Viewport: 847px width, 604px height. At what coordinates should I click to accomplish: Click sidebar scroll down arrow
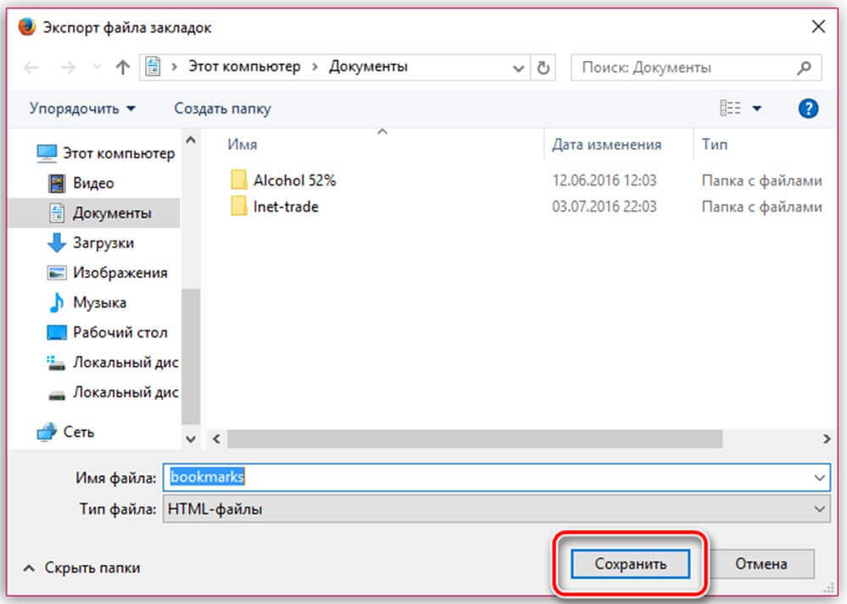(191, 440)
